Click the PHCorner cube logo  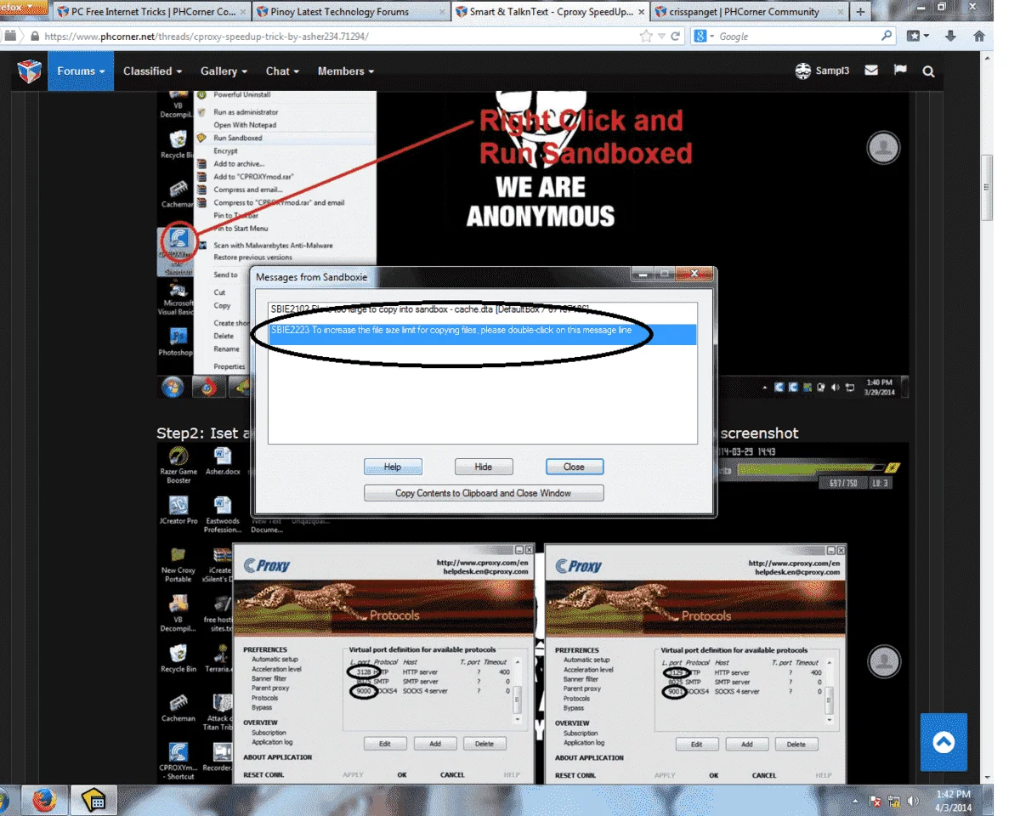point(30,71)
